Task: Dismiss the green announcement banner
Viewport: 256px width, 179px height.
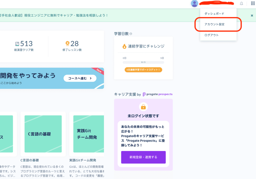Action: (x=252, y=15)
